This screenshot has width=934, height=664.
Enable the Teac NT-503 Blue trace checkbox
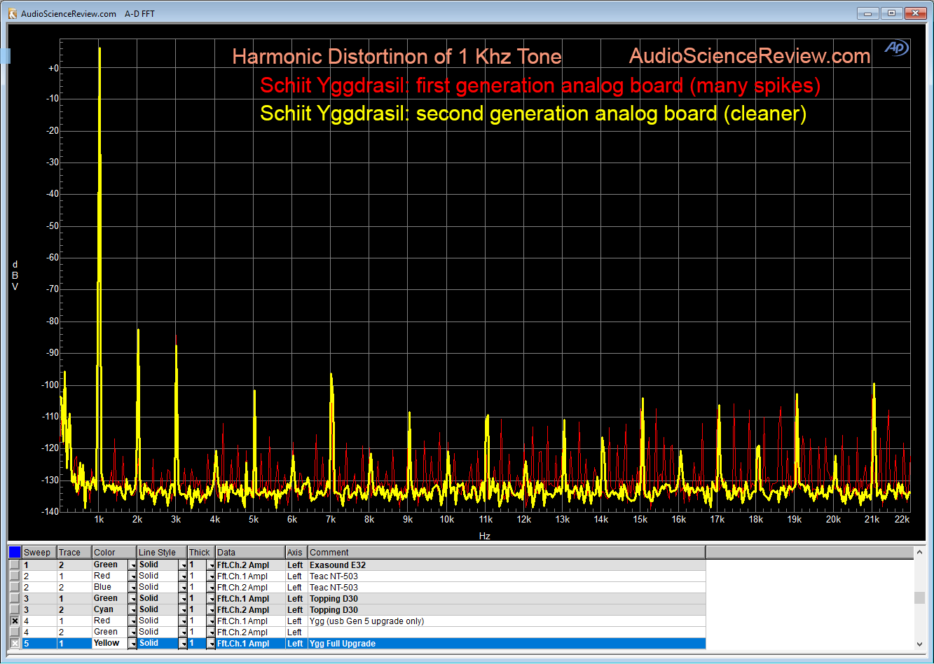pyautogui.click(x=15, y=587)
